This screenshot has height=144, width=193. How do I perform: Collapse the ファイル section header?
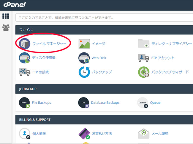click(x=104, y=30)
